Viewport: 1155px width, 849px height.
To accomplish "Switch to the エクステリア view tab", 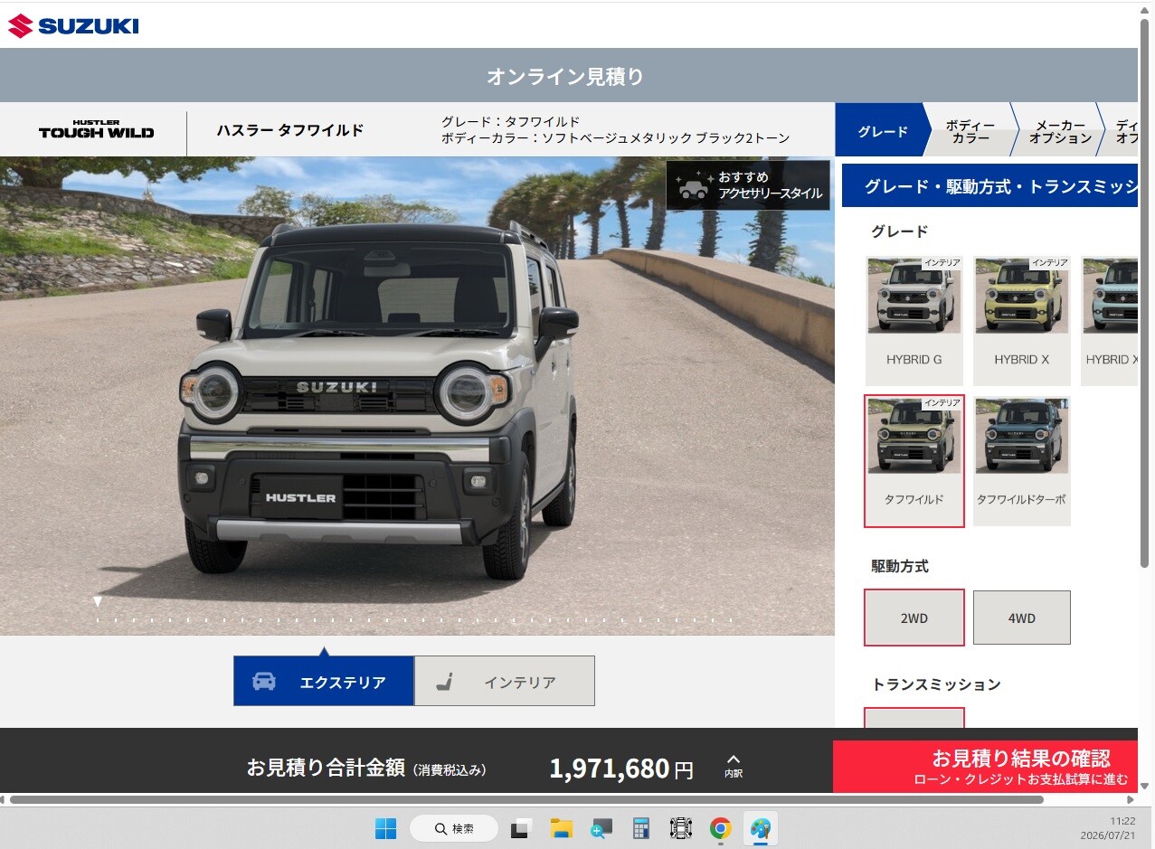I will coord(324,681).
